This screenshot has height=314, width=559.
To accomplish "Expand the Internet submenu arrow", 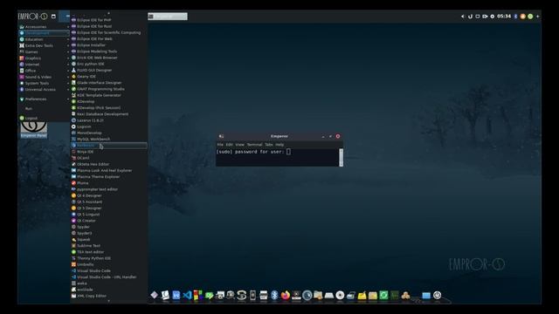I will 68,65.
